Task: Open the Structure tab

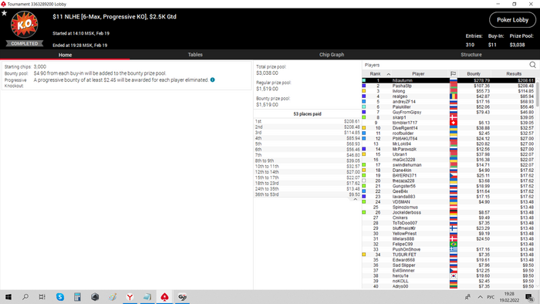Action: [471, 55]
